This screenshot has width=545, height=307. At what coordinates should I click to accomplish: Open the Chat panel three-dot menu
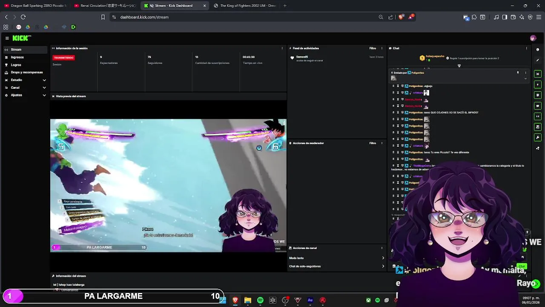point(526,48)
